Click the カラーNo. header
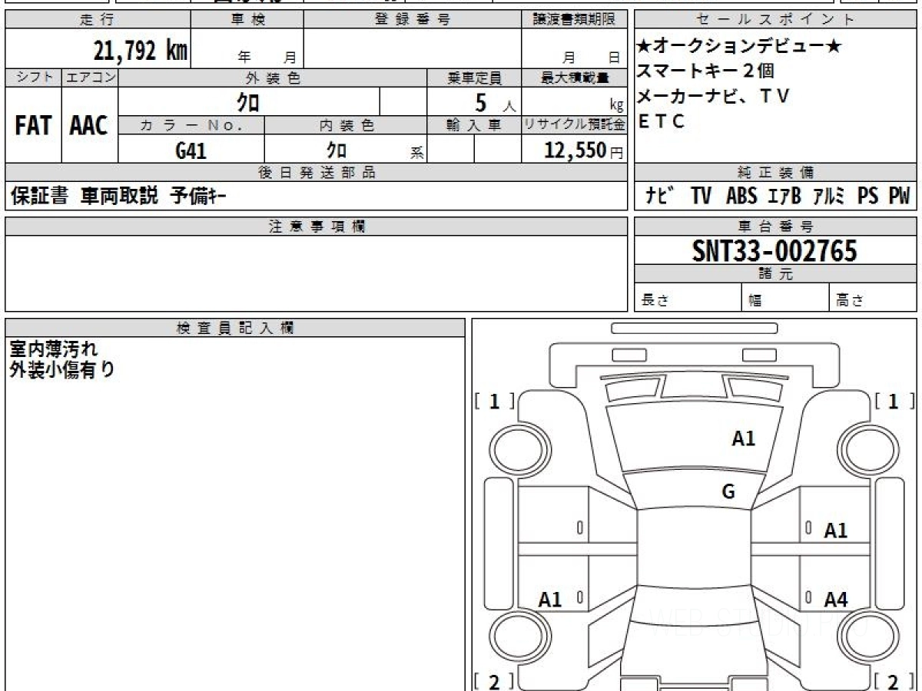This screenshot has width=922, height=691. [191, 126]
